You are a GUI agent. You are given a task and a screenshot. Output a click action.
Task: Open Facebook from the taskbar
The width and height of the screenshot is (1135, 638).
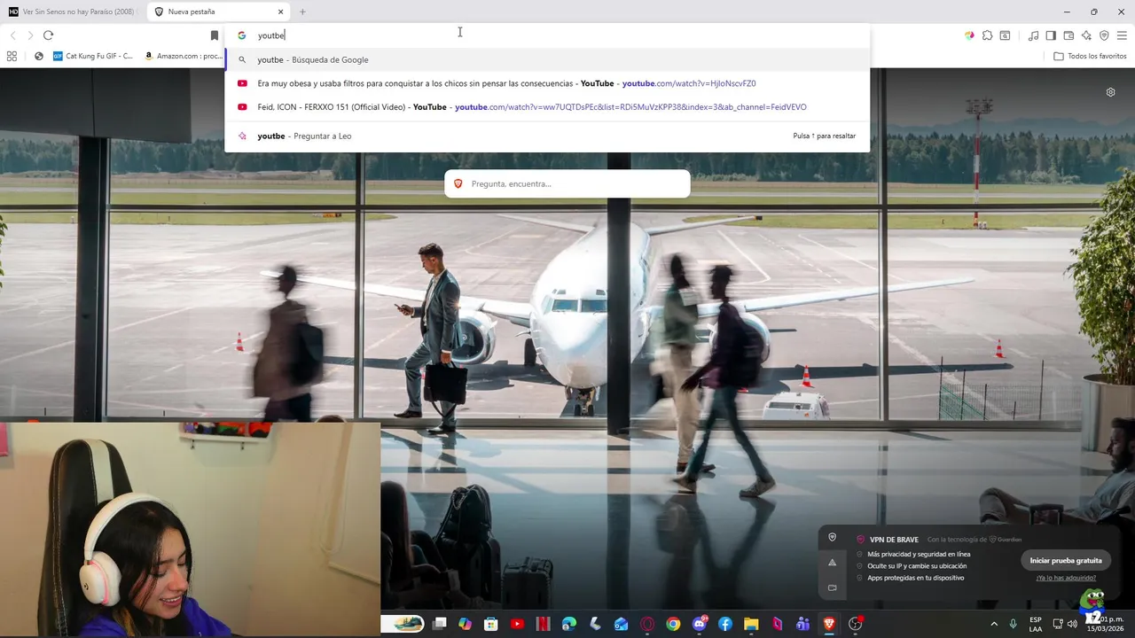725,624
